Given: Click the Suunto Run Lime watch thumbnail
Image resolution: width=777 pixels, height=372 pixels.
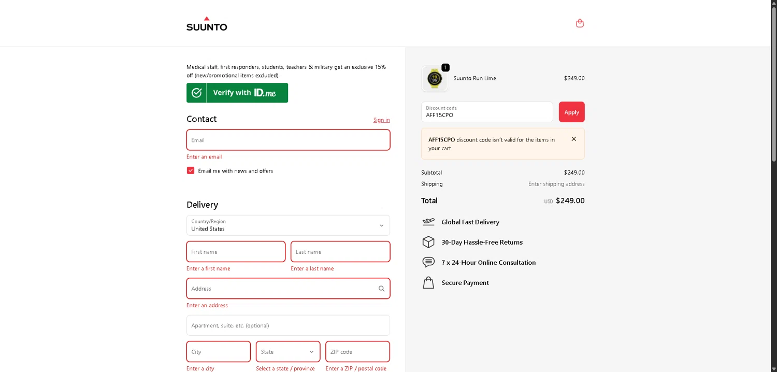Looking at the screenshot, I should [x=434, y=79].
